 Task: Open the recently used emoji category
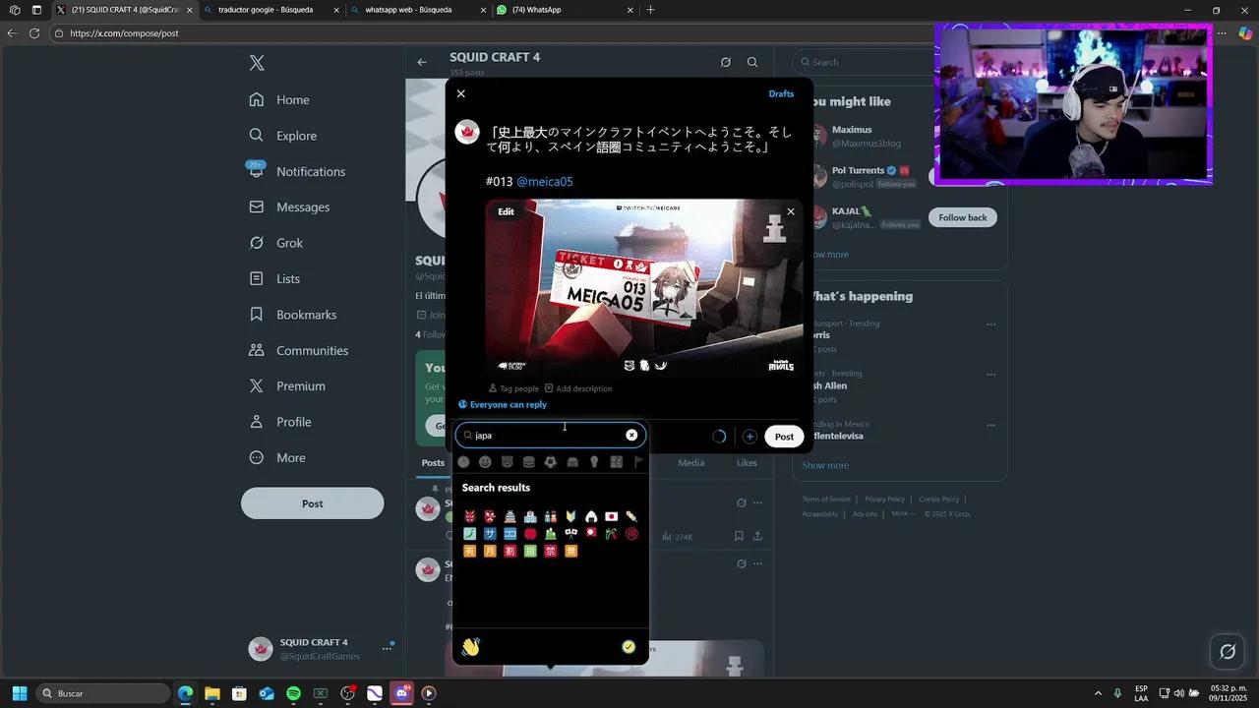(463, 461)
